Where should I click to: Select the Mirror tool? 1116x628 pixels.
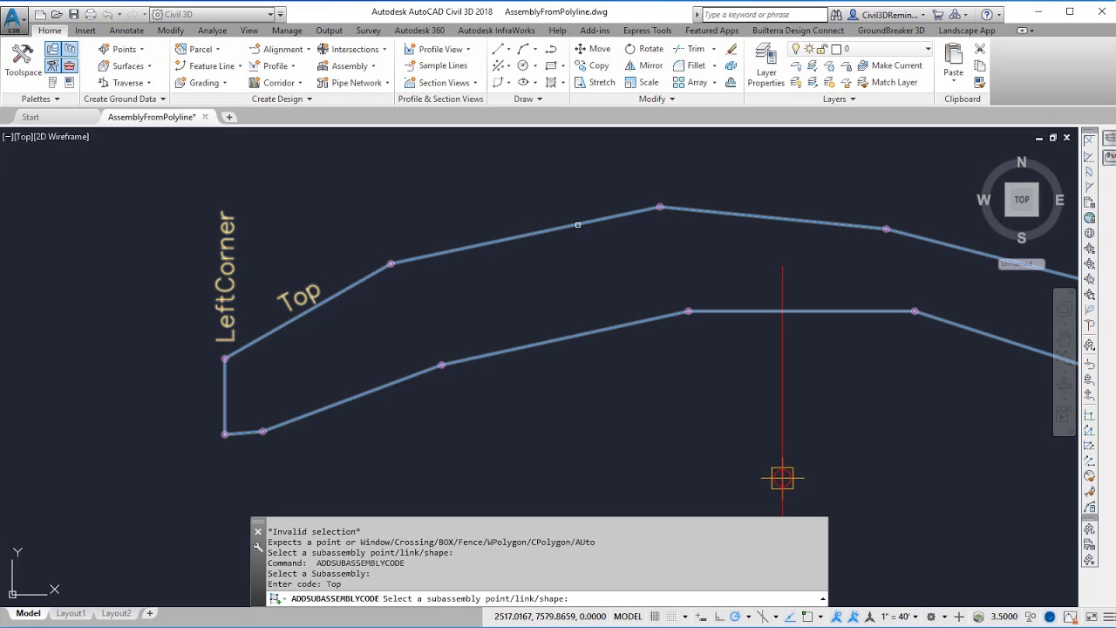pos(643,65)
